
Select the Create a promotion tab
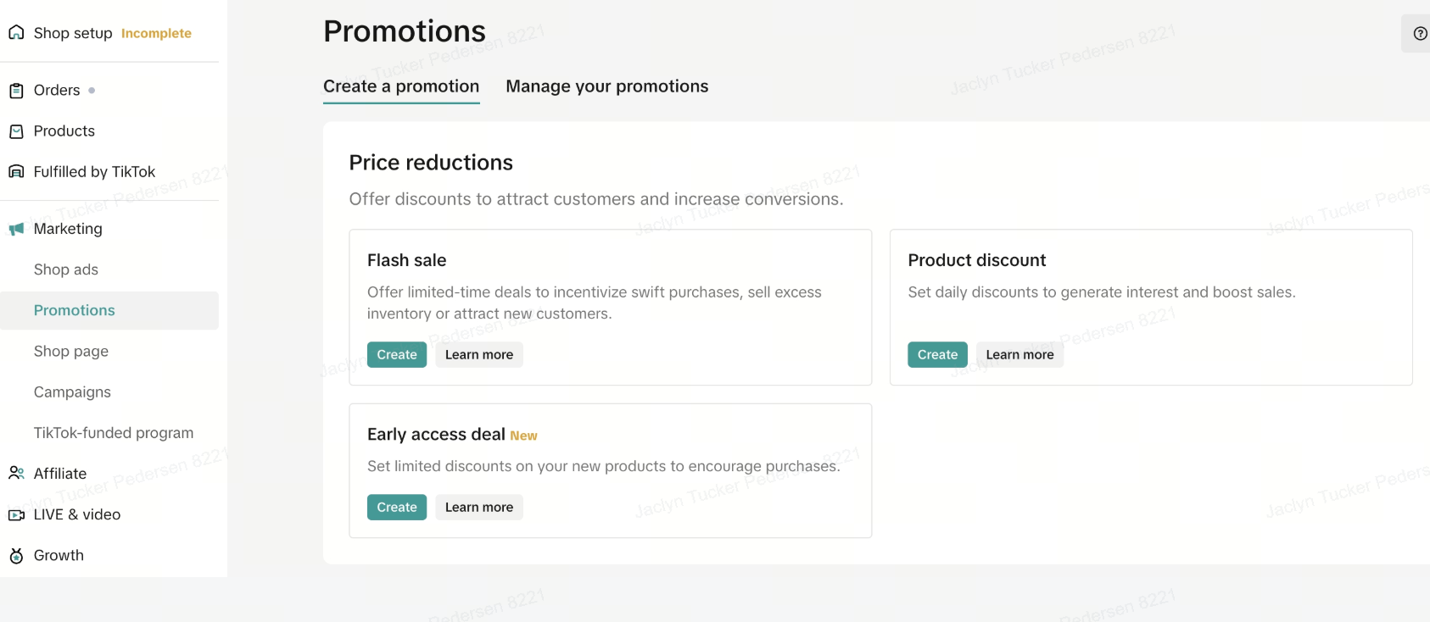(401, 86)
